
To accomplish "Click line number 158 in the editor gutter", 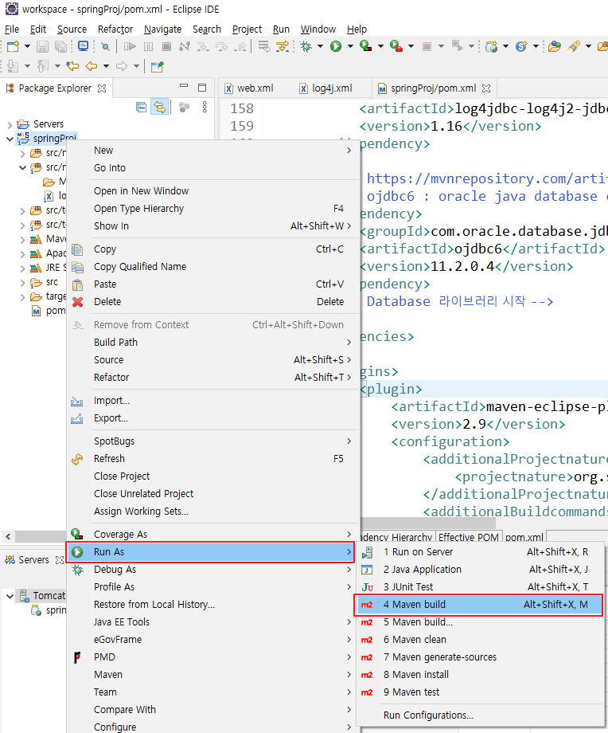I will [241, 108].
